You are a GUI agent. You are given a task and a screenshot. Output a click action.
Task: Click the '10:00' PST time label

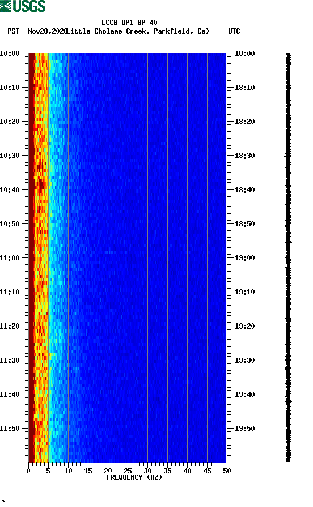click(x=10, y=53)
